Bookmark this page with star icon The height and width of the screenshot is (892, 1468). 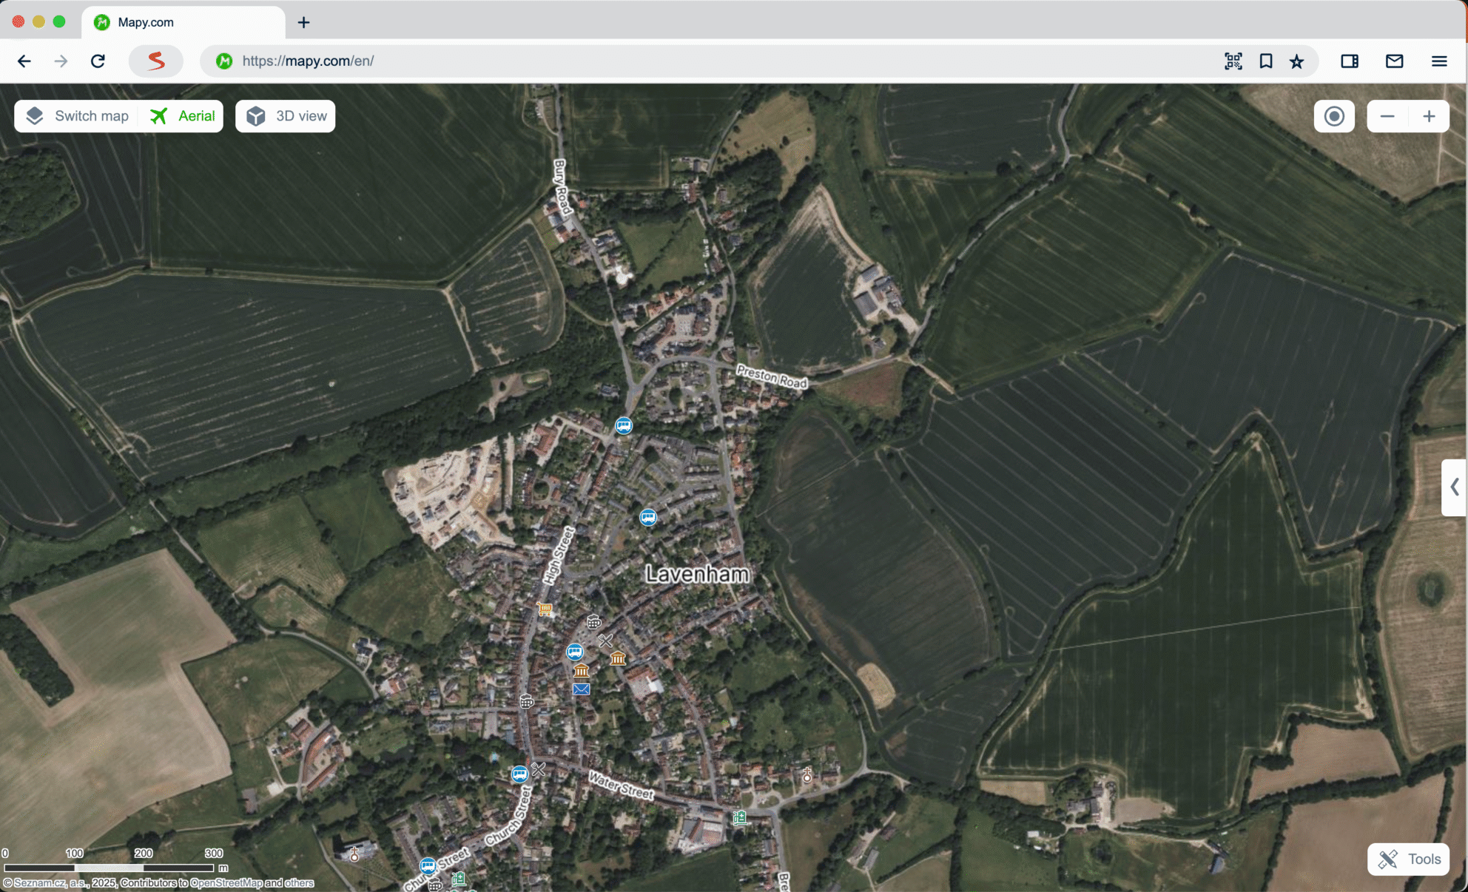pos(1296,61)
